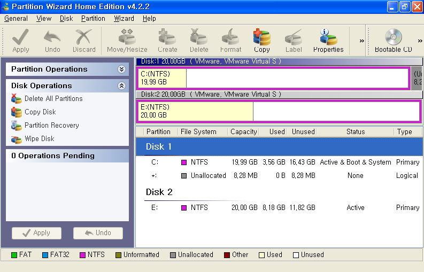
Task: Click the File System column header
Action: pos(202,131)
